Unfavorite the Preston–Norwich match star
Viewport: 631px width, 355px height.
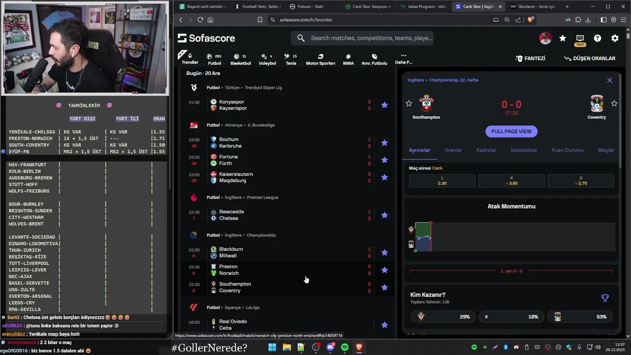tap(385, 270)
